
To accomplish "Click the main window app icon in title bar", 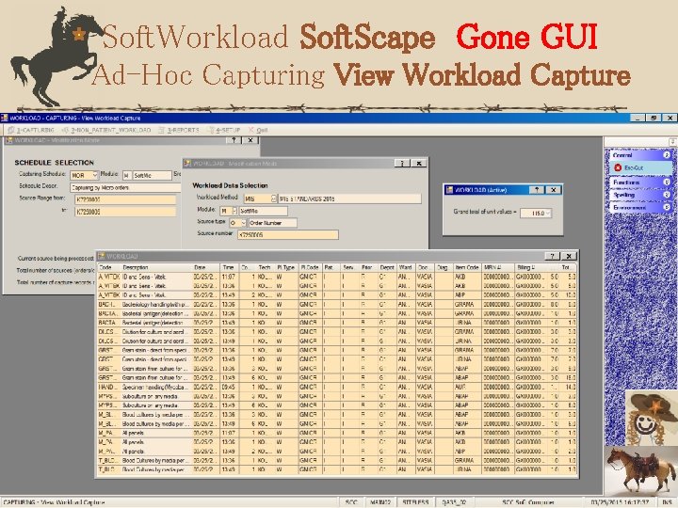I will click(5, 118).
